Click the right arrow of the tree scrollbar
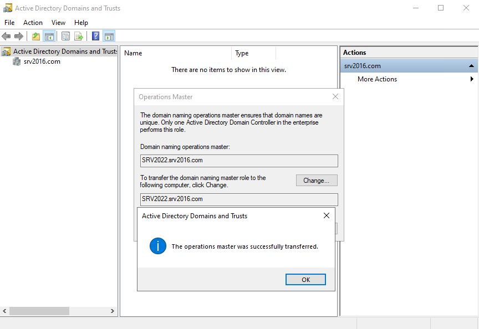Image resolution: width=479 pixels, height=329 pixels. (x=113, y=311)
